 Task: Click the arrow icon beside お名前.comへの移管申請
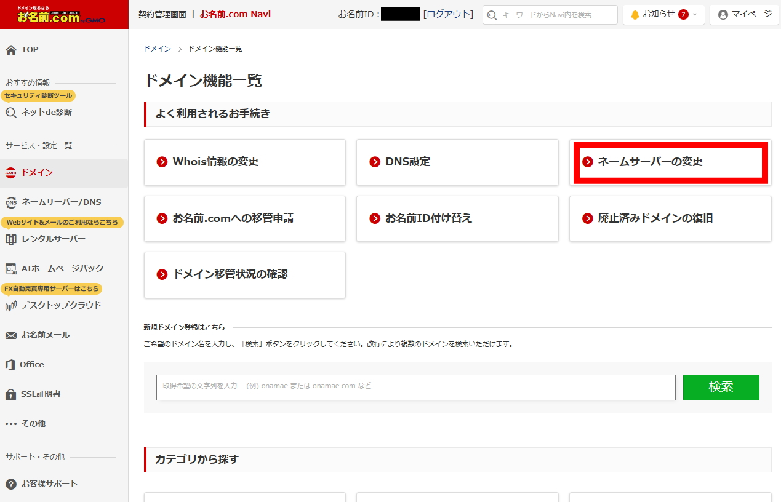pyautogui.click(x=162, y=218)
